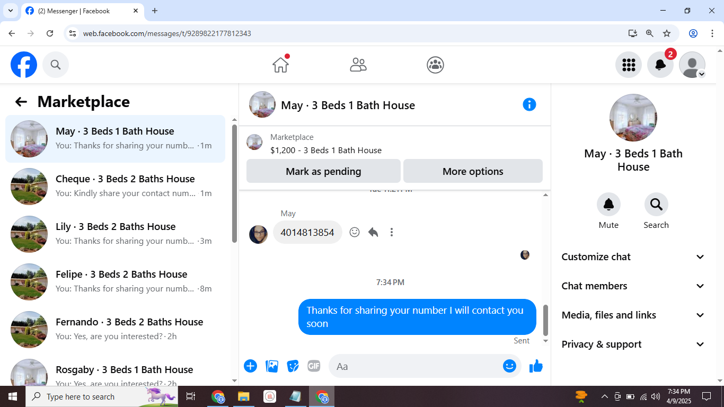The width and height of the screenshot is (724, 407).
Task: Open Chrome profile icon
Action: [693, 33]
